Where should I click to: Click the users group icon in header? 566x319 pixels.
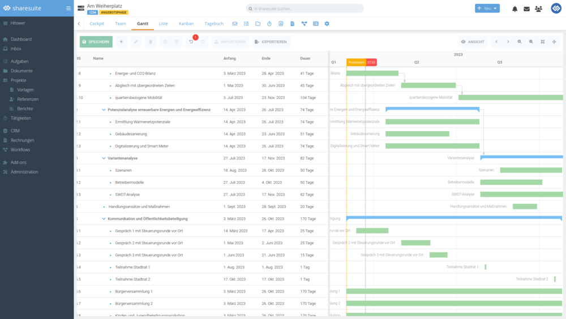coord(538,8)
